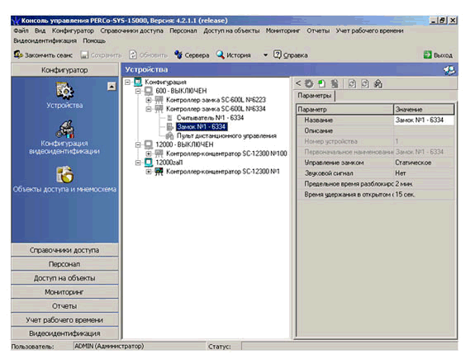Image resolution: width=475 pixels, height=364 pixels.
Task: Open Объекты доступа и мнемосхема icon
Action: [x=64, y=175]
